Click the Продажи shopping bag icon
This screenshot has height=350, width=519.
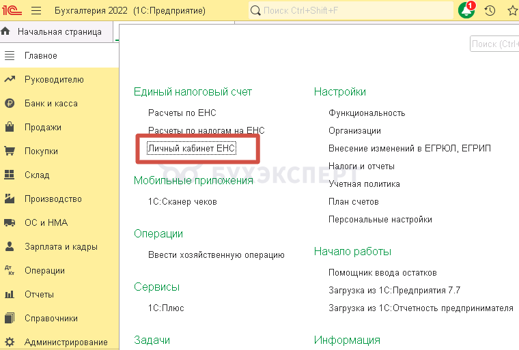pyautogui.click(x=10, y=127)
